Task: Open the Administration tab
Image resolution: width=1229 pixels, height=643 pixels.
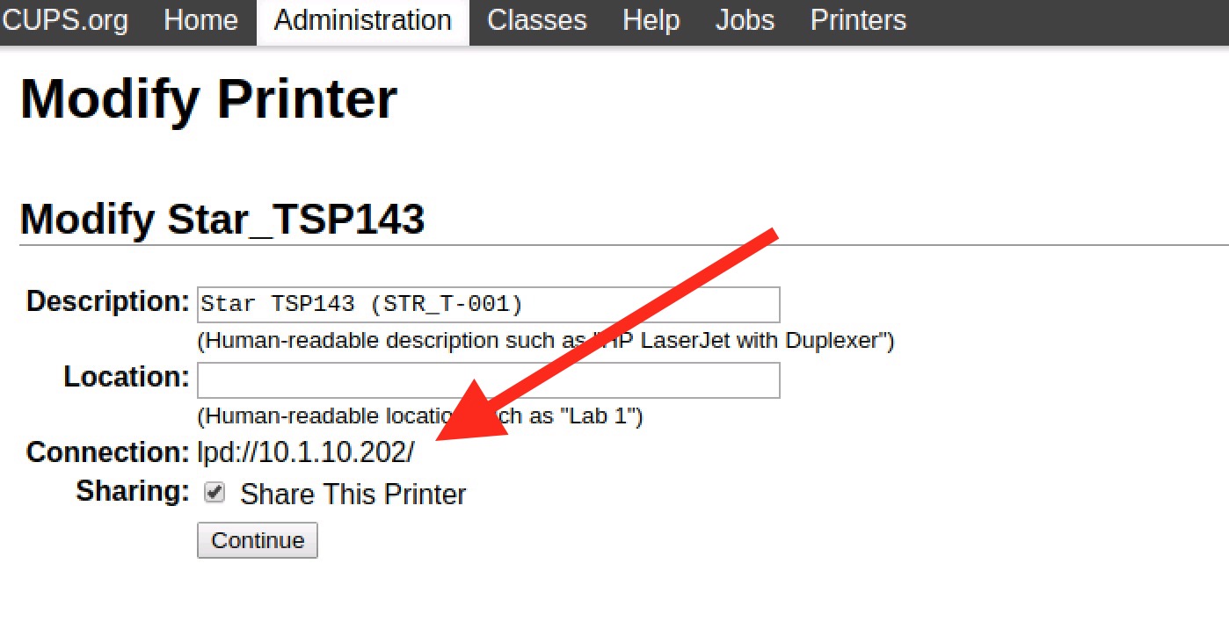Action: coord(362,21)
